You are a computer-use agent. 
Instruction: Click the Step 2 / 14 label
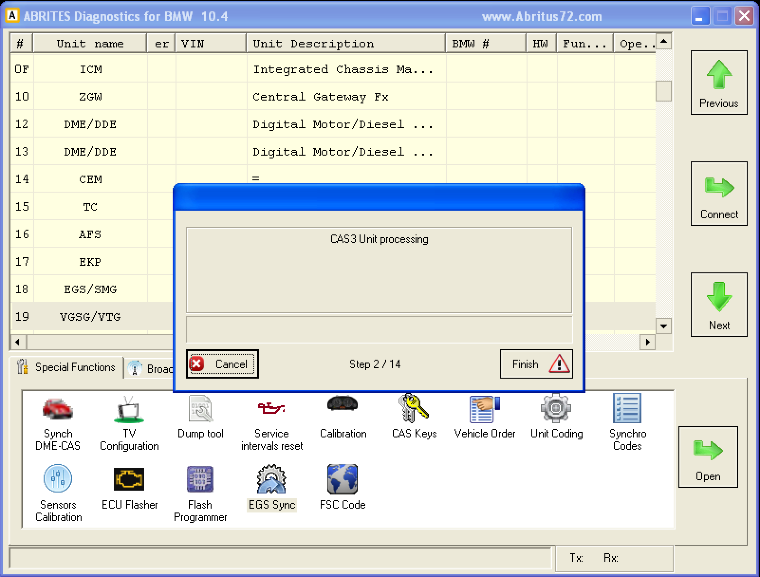pos(375,364)
